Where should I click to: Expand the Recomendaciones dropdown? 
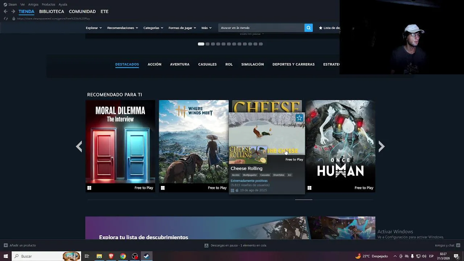123,28
